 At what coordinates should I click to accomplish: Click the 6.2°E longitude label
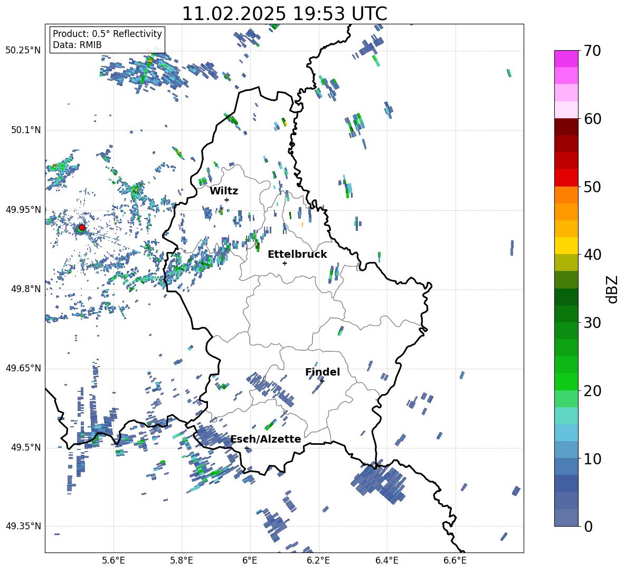click(x=318, y=560)
